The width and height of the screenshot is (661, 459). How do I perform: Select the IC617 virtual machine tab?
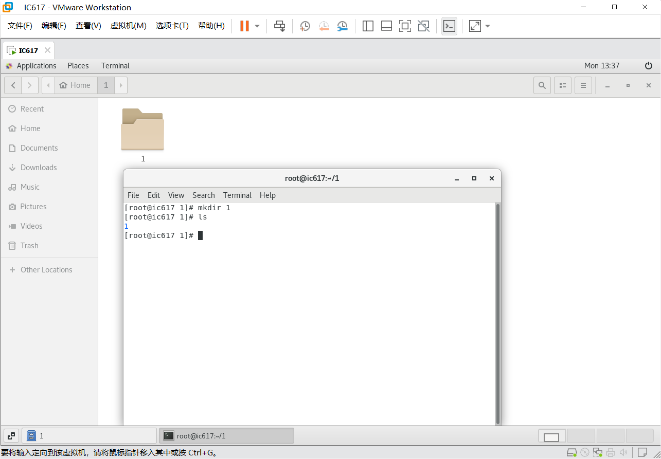click(x=28, y=50)
